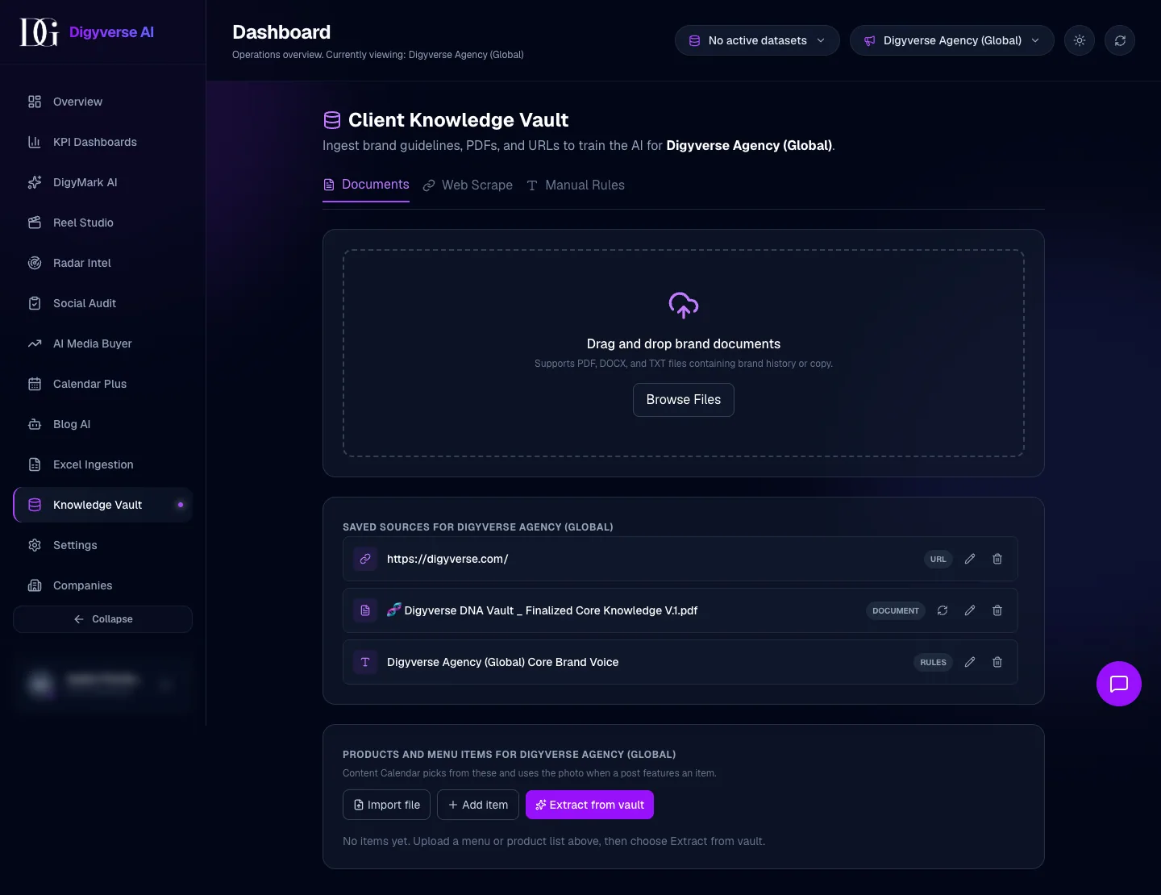Open Social Audit in the sidebar
Viewport: 1161px width, 895px height.
(102, 303)
